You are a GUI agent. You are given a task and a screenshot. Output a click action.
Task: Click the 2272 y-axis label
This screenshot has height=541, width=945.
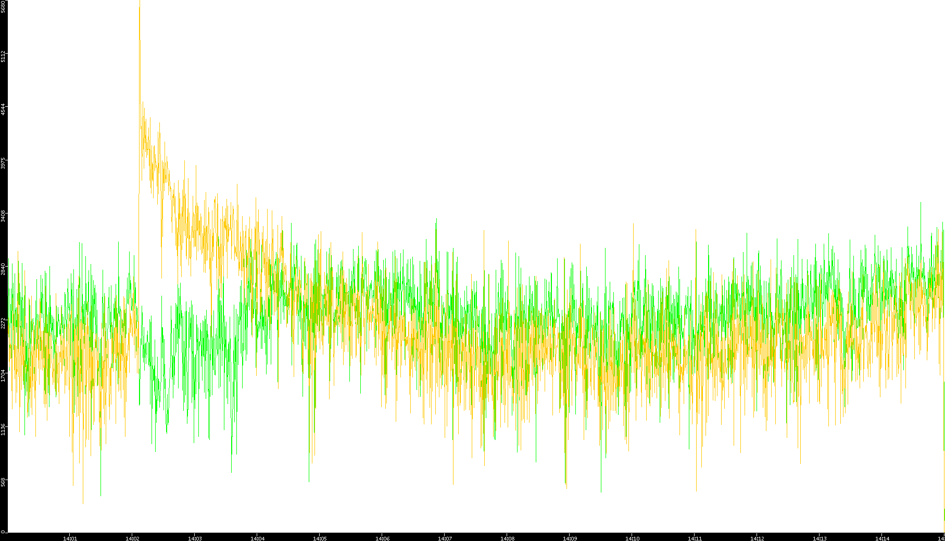pyautogui.click(x=3, y=323)
